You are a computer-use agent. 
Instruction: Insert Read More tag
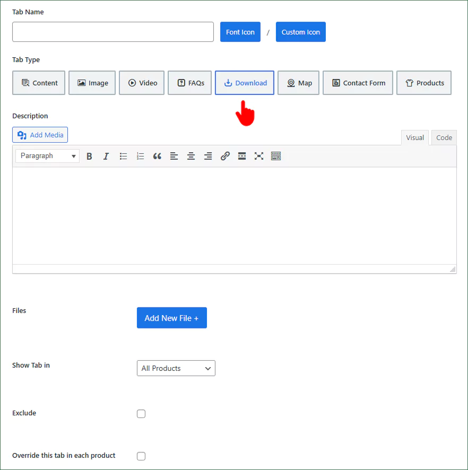(x=242, y=156)
